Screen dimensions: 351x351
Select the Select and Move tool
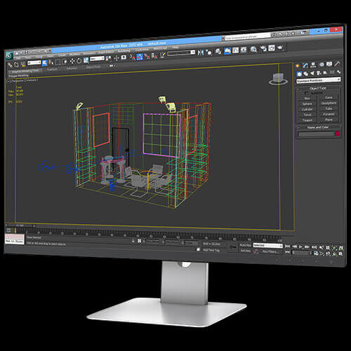(x=72, y=61)
